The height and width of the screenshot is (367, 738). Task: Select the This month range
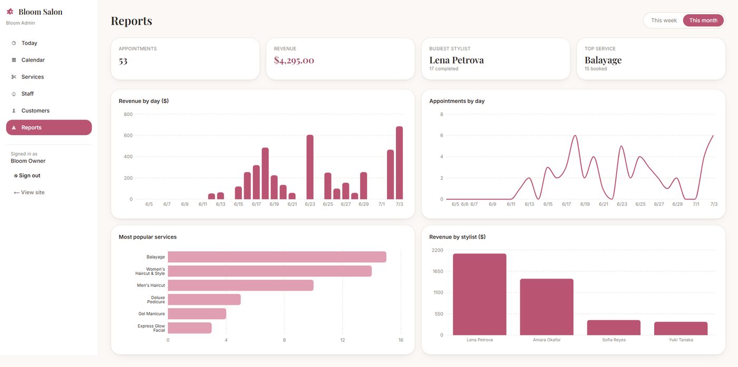click(x=703, y=21)
